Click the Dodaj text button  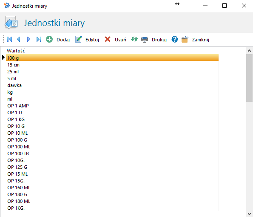click(63, 40)
